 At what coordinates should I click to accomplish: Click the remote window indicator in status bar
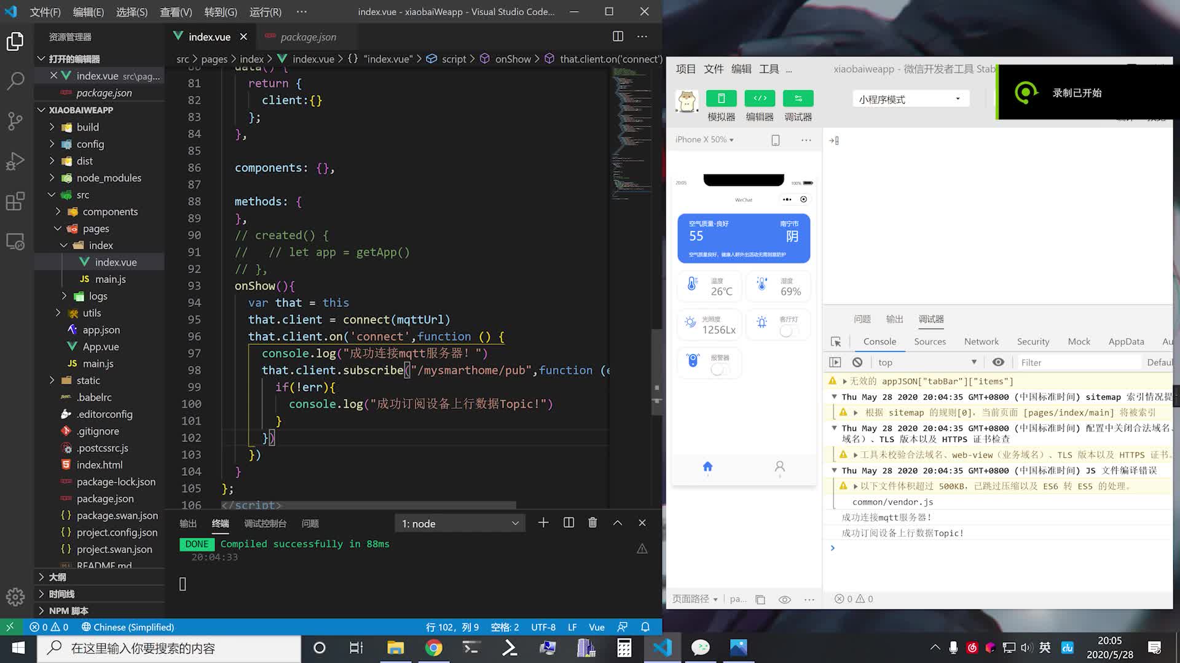pos(10,627)
